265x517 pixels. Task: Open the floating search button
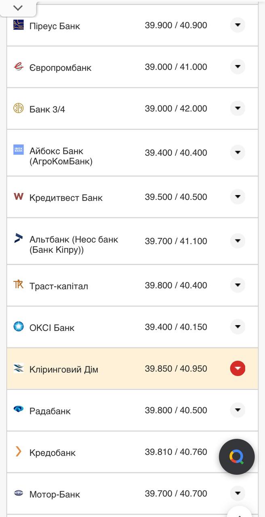[236, 456]
